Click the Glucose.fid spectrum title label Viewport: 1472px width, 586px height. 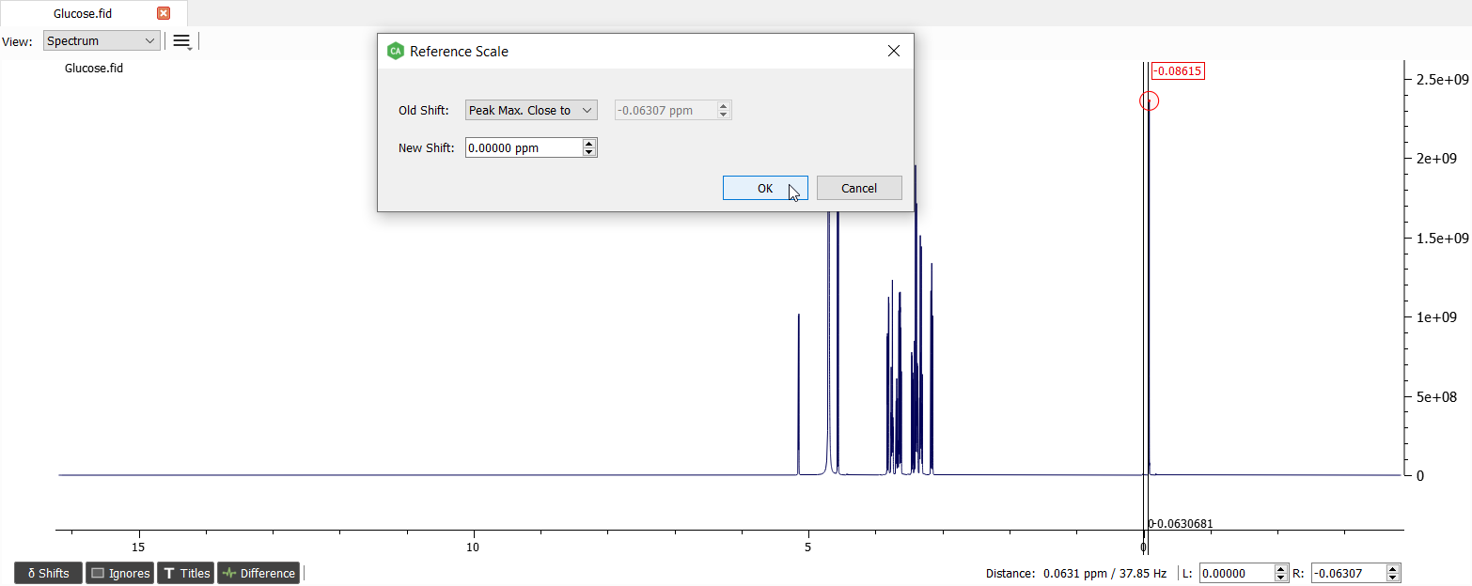(x=94, y=69)
